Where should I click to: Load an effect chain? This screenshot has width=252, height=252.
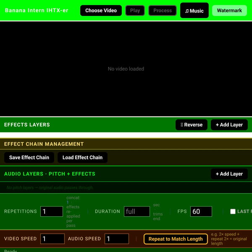pyautogui.click(x=82, y=157)
